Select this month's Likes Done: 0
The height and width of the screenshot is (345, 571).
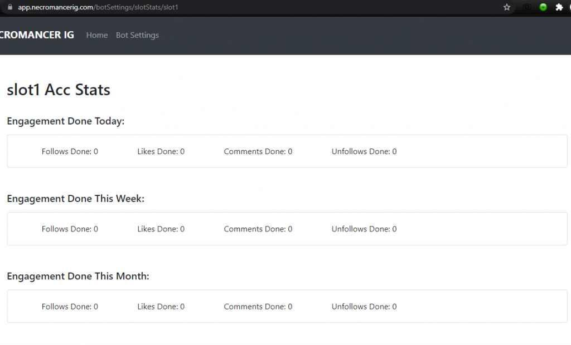tap(161, 307)
